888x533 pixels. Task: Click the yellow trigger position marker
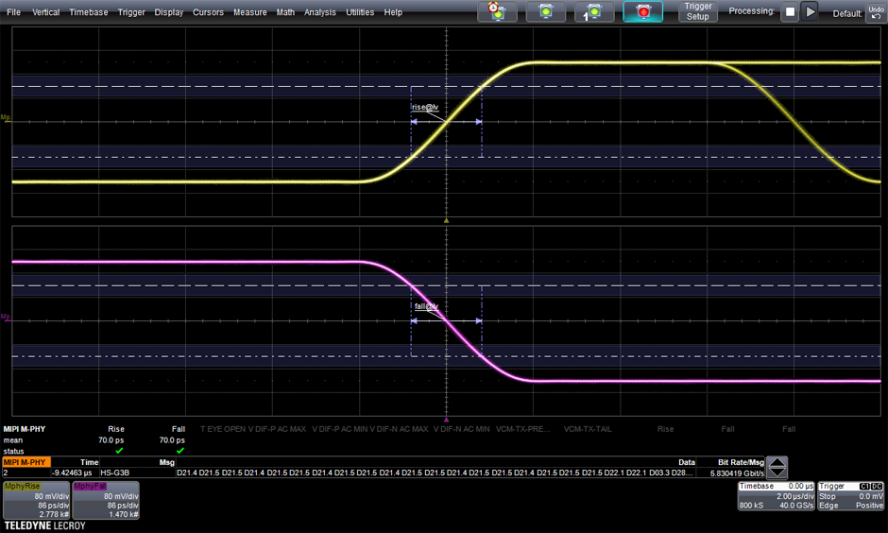click(446, 221)
